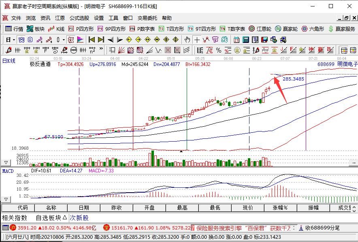
Task: Toggle the staircase chart 9 icon
Action: [49, 40]
